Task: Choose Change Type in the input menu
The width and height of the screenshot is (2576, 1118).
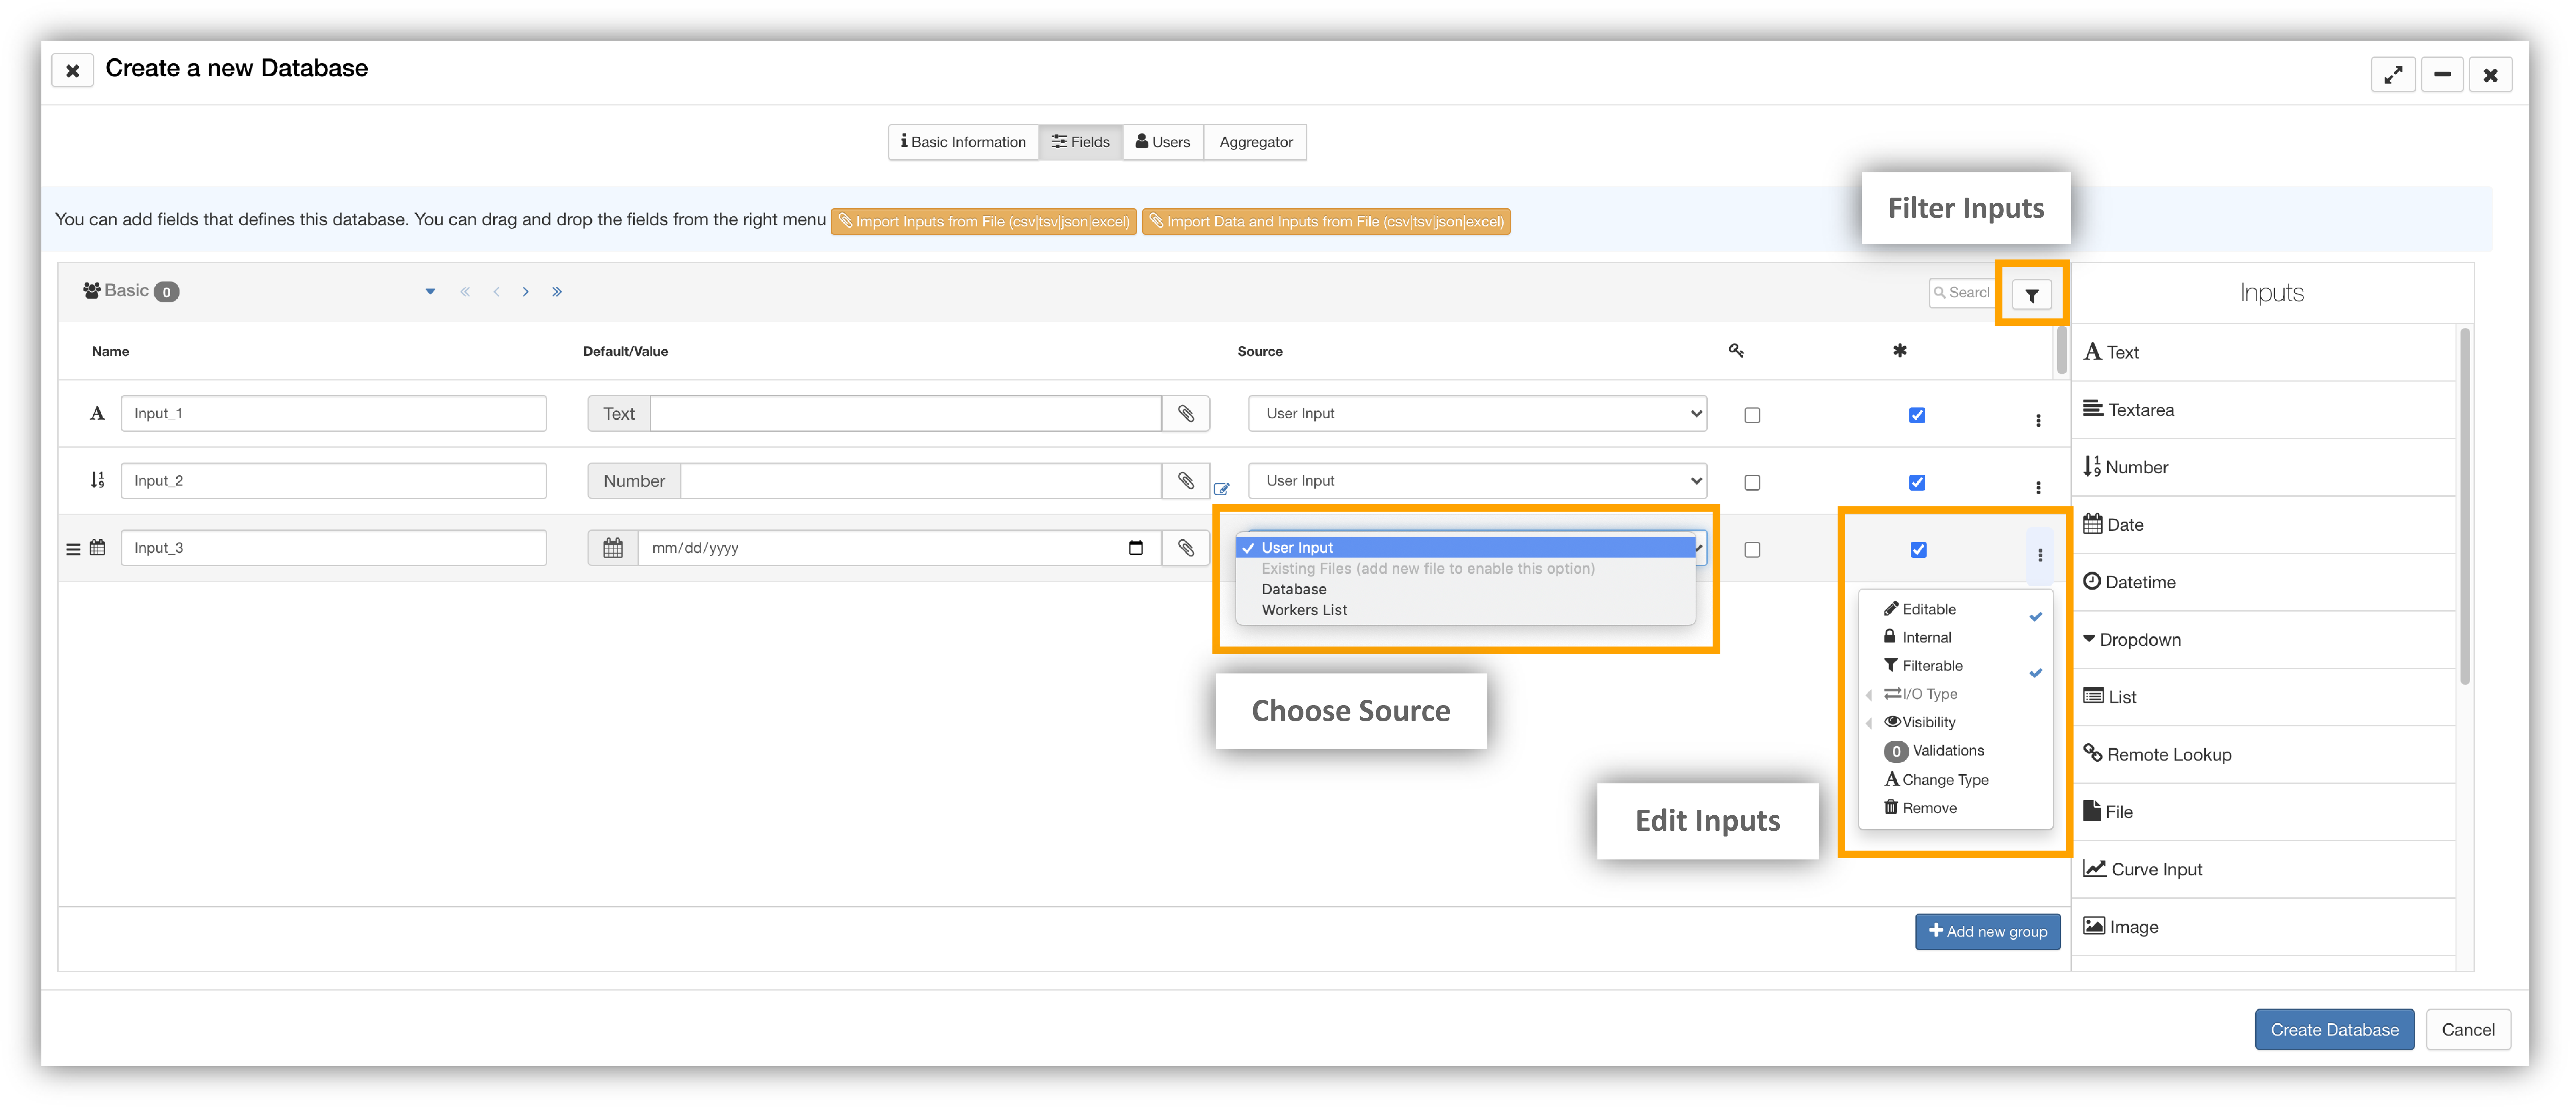Action: [x=1957, y=780]
